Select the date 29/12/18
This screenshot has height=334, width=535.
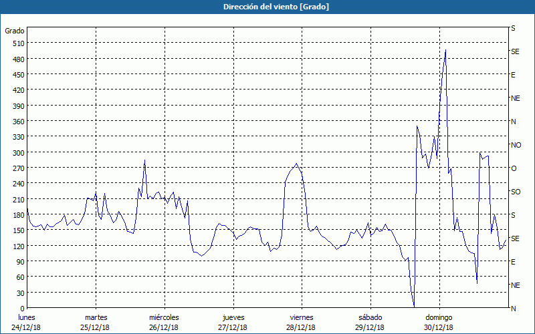click(x=370, y=327)
